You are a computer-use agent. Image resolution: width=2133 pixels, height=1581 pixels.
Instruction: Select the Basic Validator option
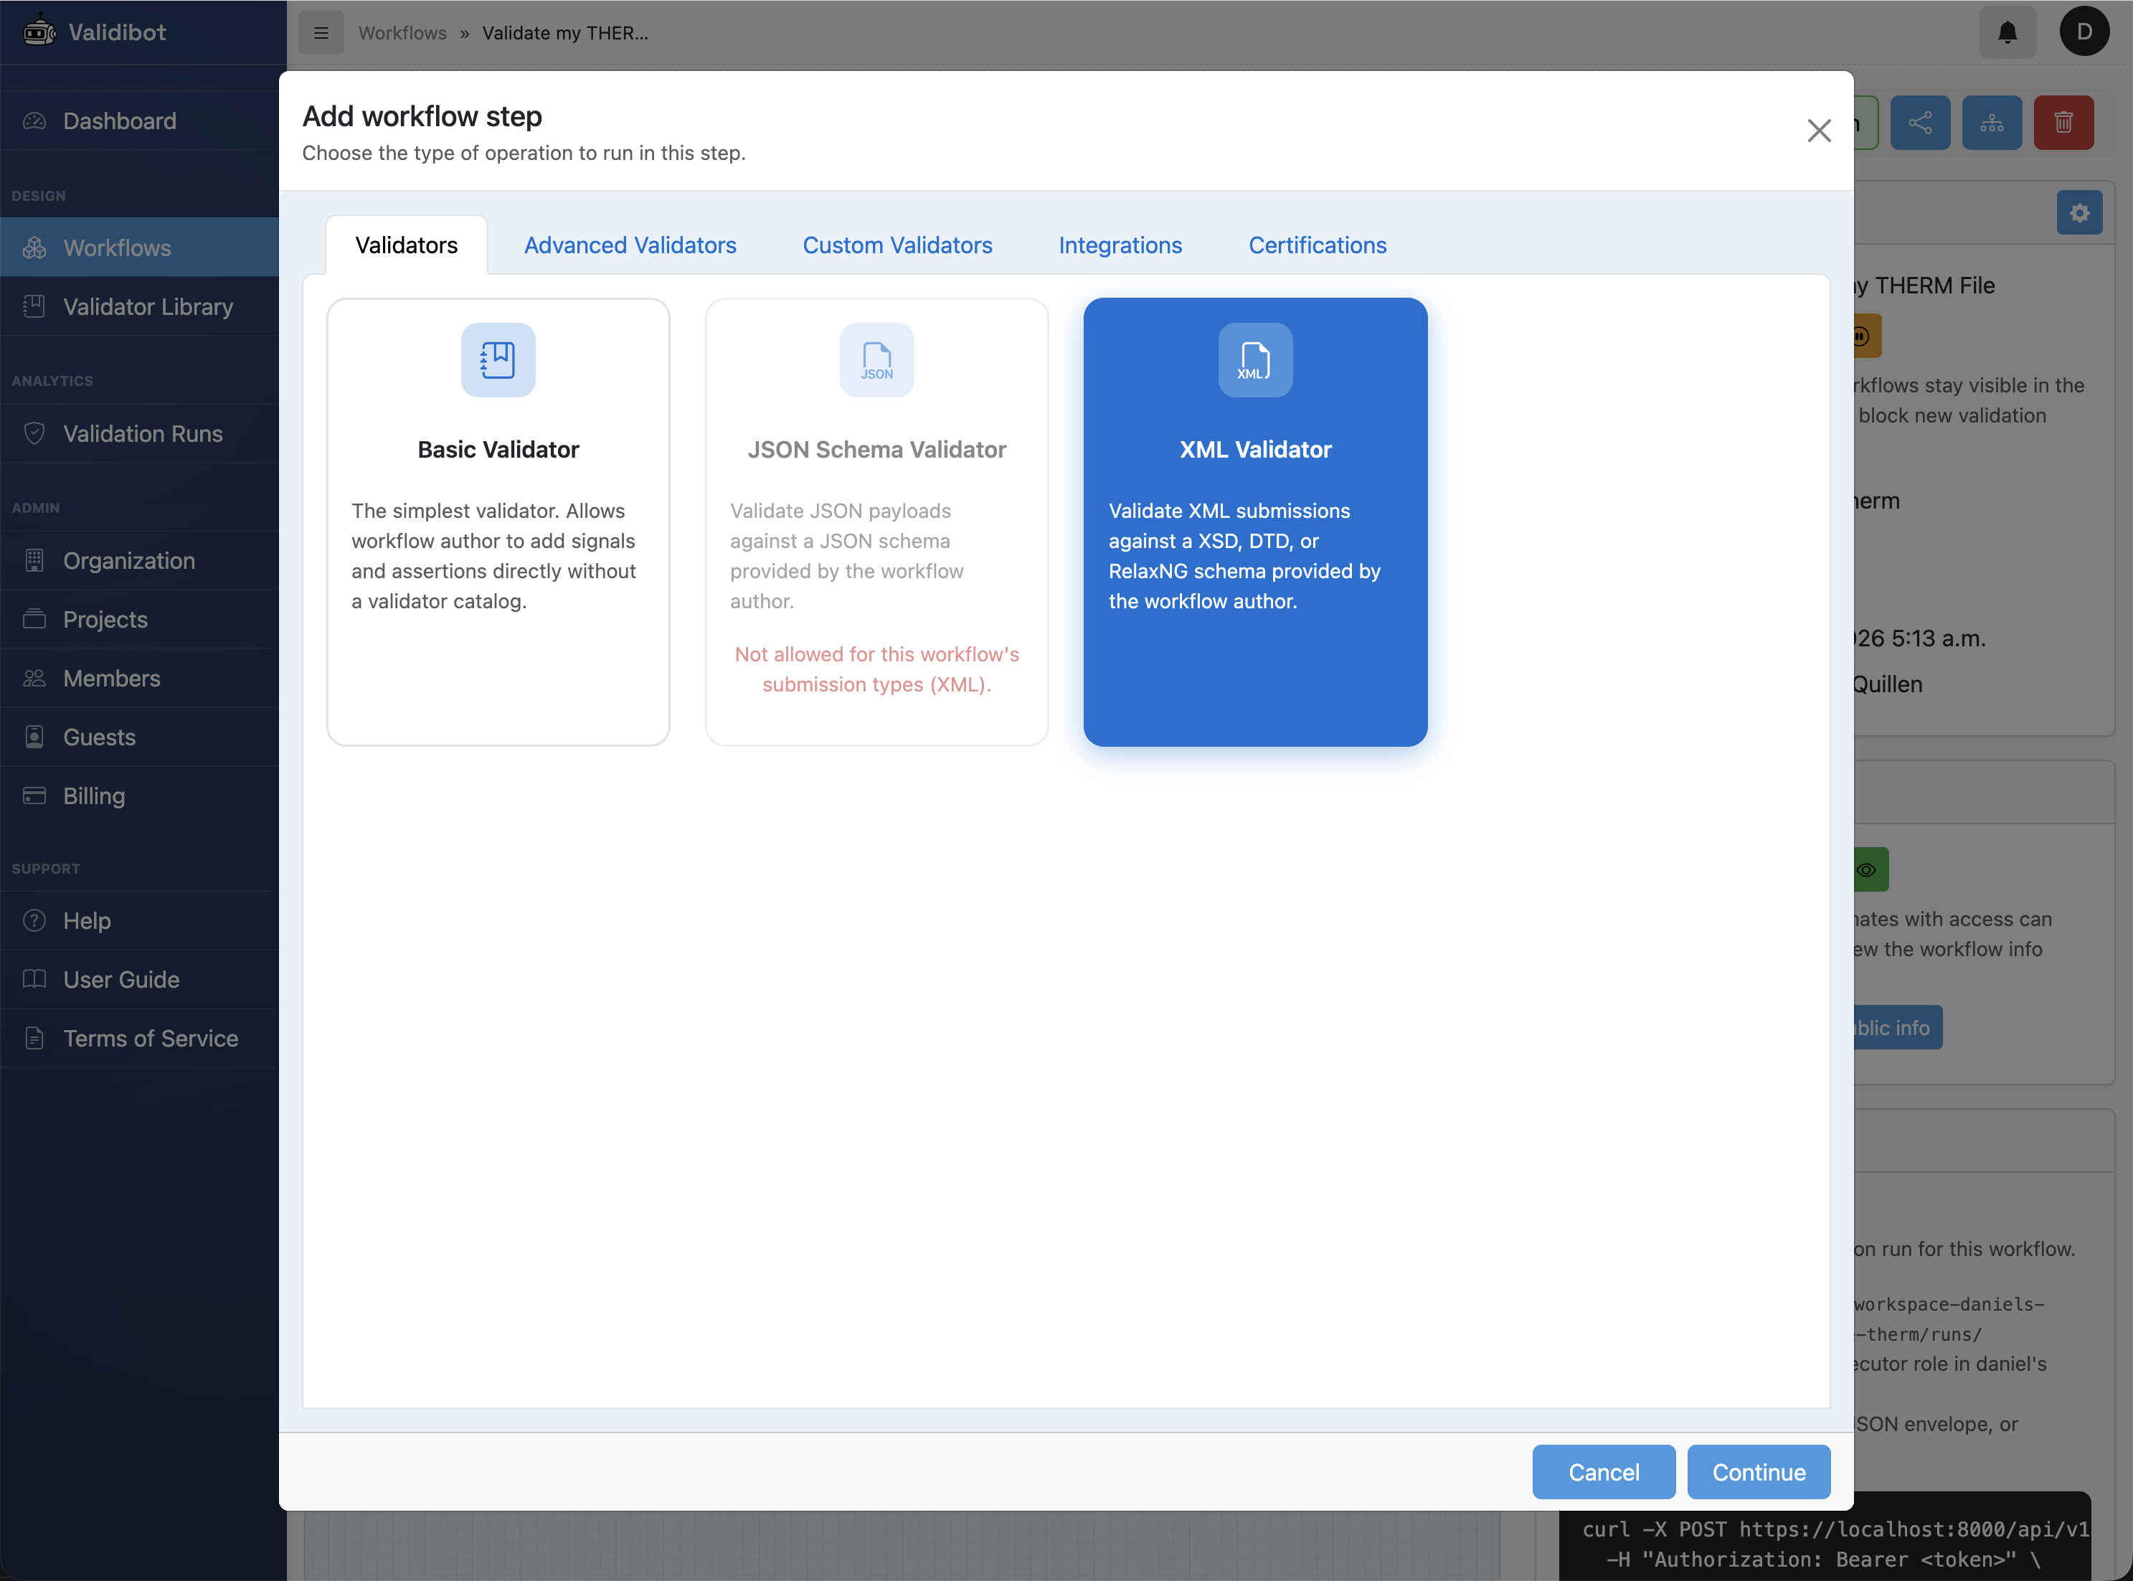point(498,522)
